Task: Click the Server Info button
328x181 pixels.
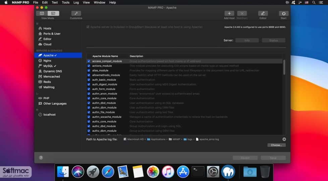Action: tap(247, 40)
